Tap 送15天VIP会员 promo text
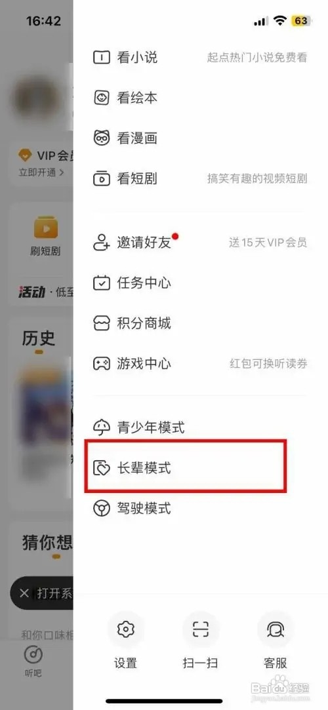This screenshot has height=710, width=328. 268,243
